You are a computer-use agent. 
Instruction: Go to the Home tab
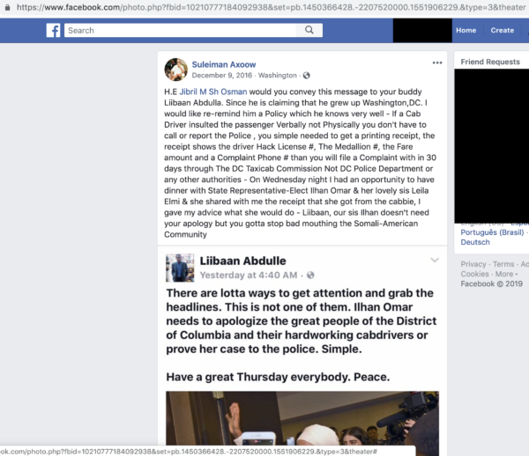click(x=466, y=30)
